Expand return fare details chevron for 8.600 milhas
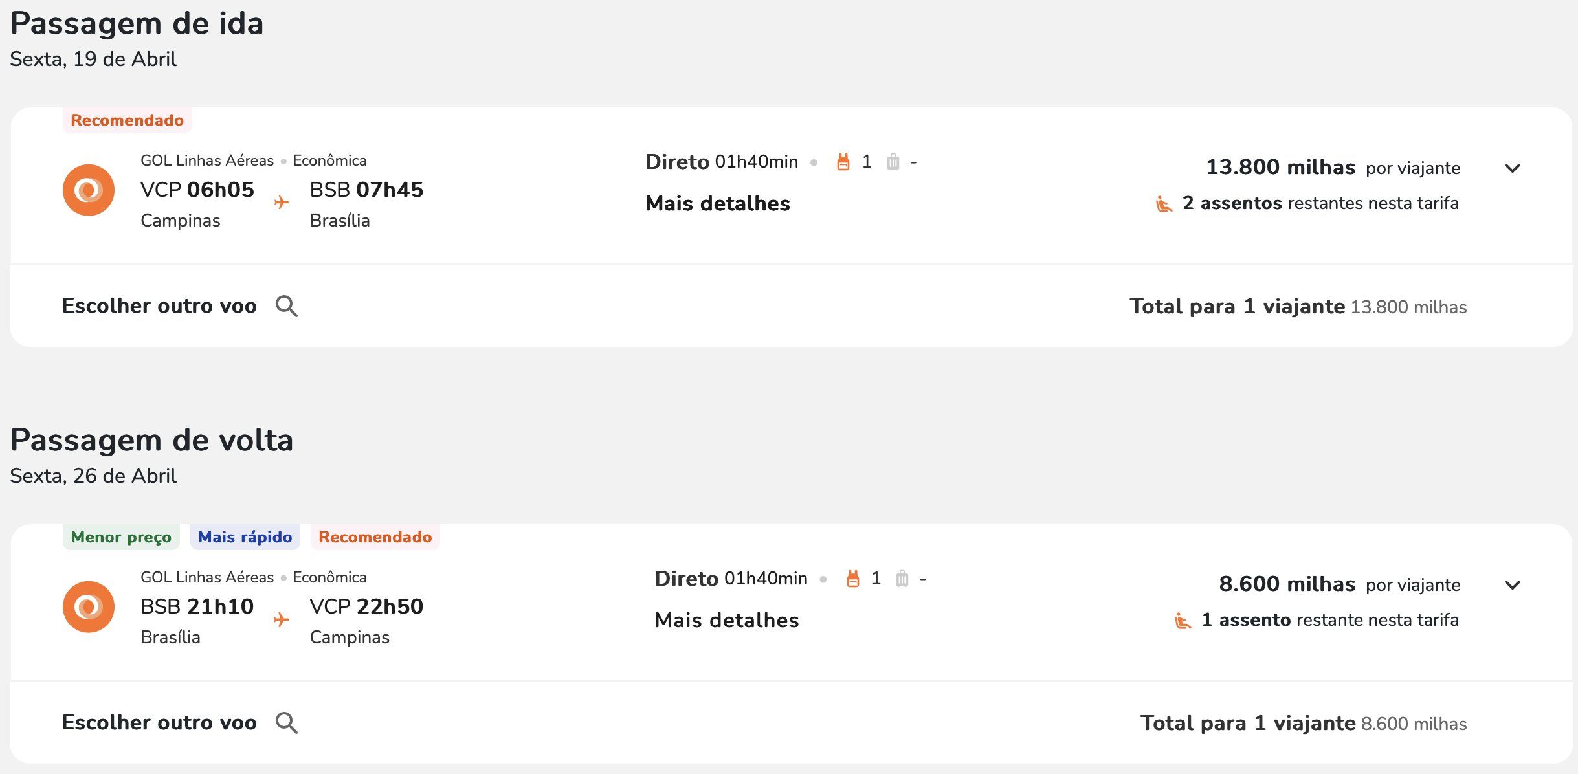The image size is (1578, 774). coord(1513,585)
